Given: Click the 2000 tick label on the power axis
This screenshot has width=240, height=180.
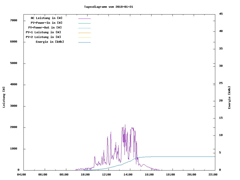Looking at the screenshot, I should [x=13, y=127].
